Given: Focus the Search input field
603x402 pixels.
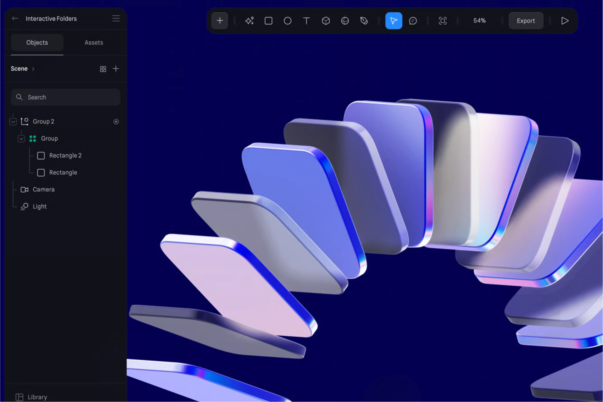Looking at the screenshot, I should tap(65, 97).
